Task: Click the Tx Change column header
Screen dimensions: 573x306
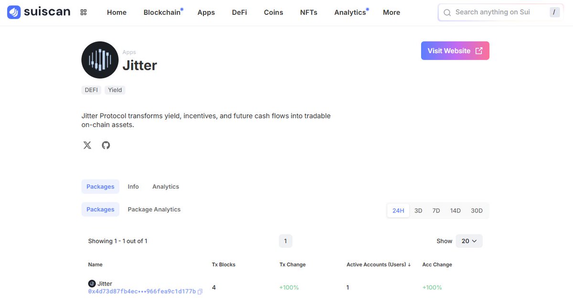Action: click(x=292, y=264)
